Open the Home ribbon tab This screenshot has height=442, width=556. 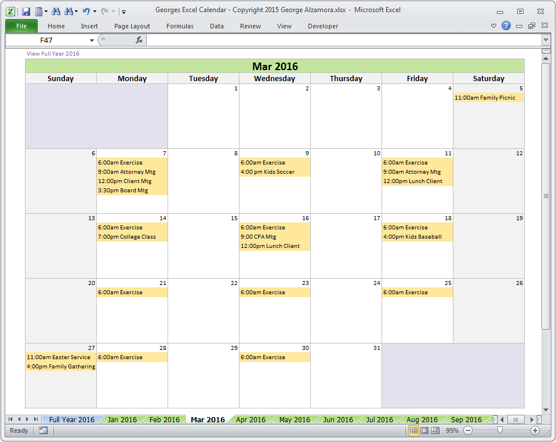point(56,26)
